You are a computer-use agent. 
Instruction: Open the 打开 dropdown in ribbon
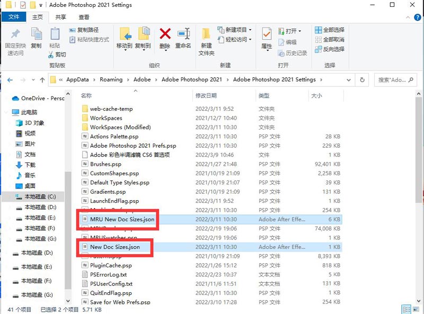[289, 31]
